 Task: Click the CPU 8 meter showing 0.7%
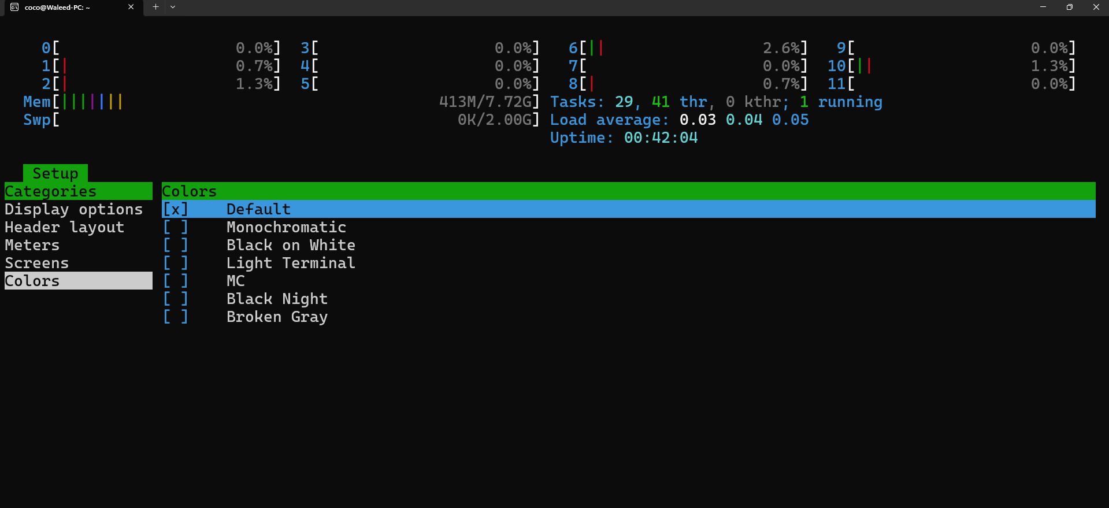click(x=688, y=84)
